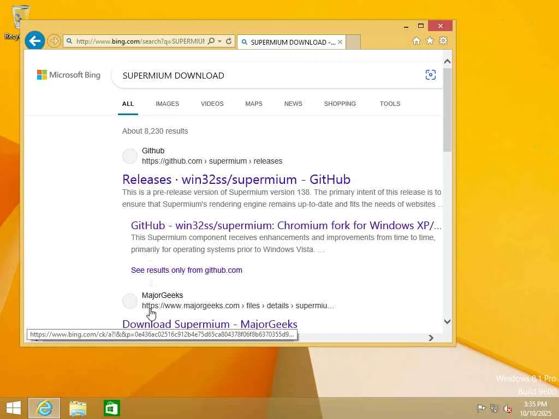Open Releases · win32ss/supermium - GitHub link

(x=236, y=179)
